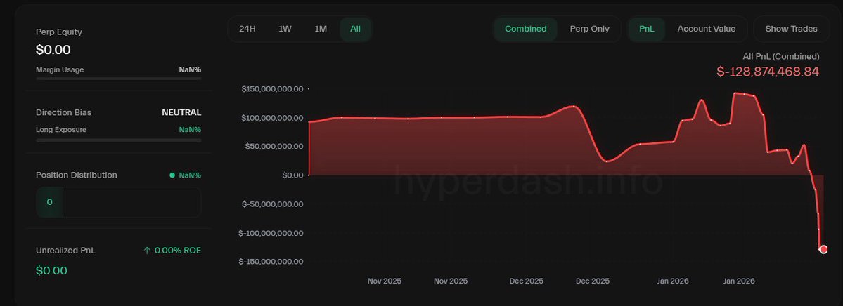This screenshot has height=306, width=843.
Task: Select the All time range
Action: click(x=355, y=29)
